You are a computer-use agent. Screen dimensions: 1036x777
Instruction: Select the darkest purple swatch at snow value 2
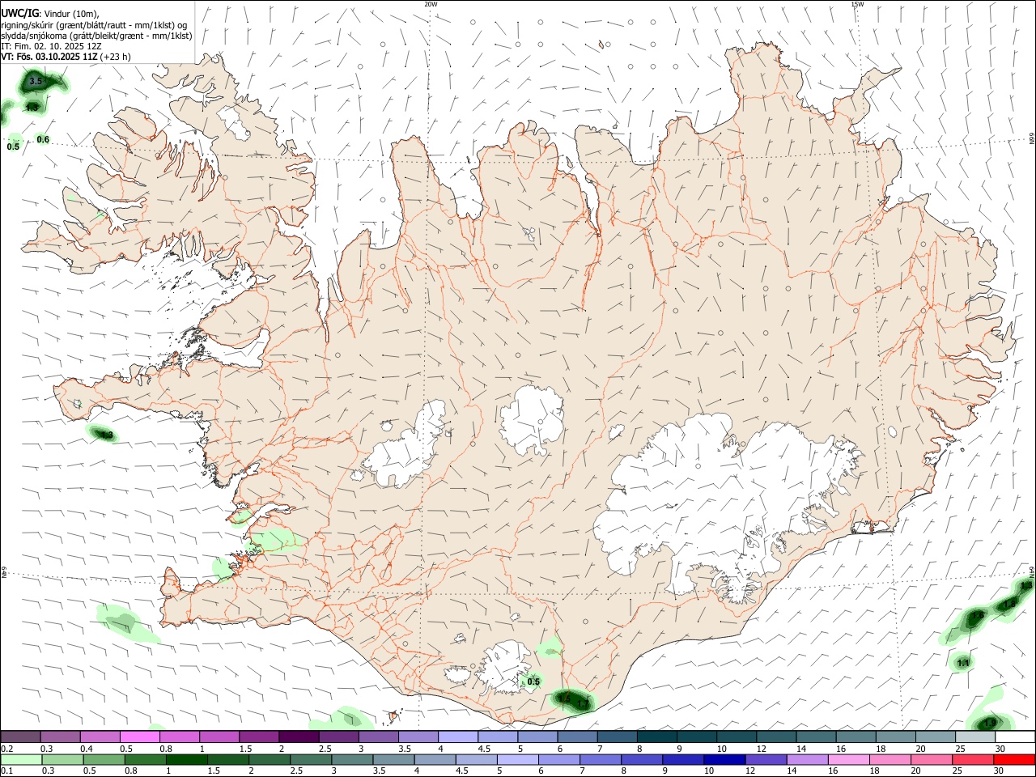(x=299, y=737)
